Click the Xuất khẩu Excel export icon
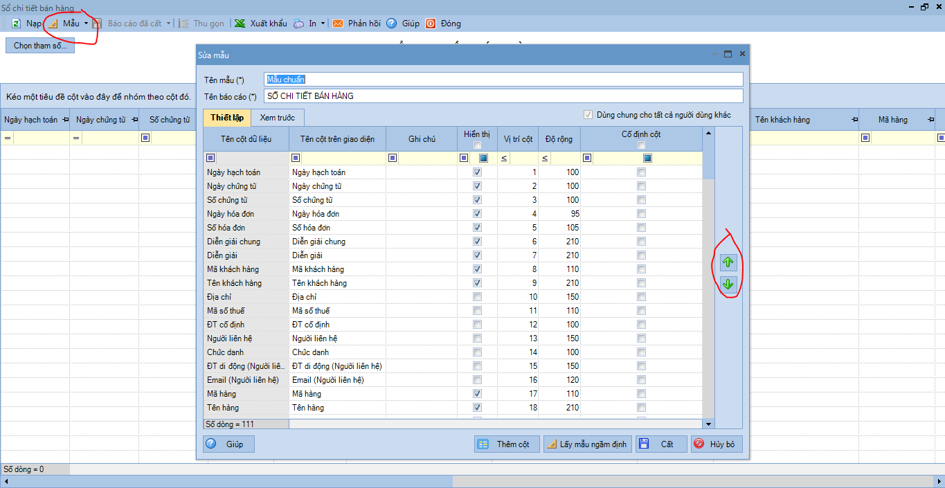Viewport: 945px width, 488px height. click(x=240, y=24)
